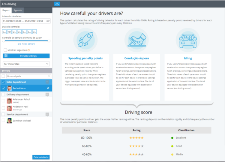Viewport: 225px width, 162px height.
Task: Click the idling car icon
Action: (x=188, y=41)
